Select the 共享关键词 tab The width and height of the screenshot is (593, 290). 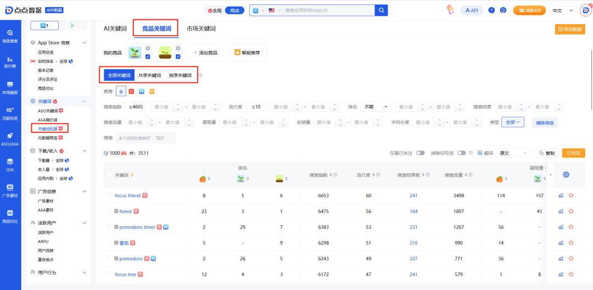point(150,75)
